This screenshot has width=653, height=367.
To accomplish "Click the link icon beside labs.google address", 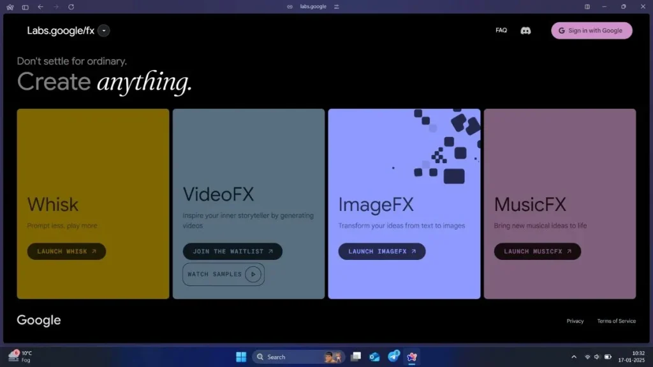I will [x=290, y=6].
